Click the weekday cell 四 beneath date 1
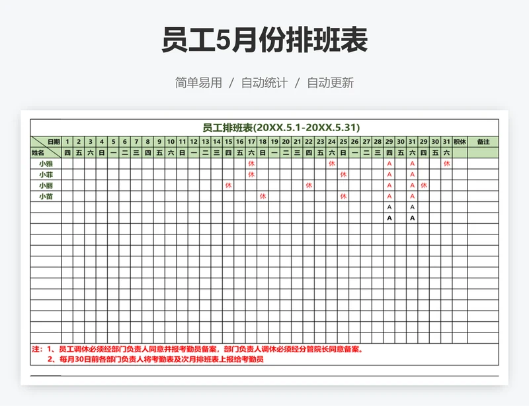 point(67,153)
